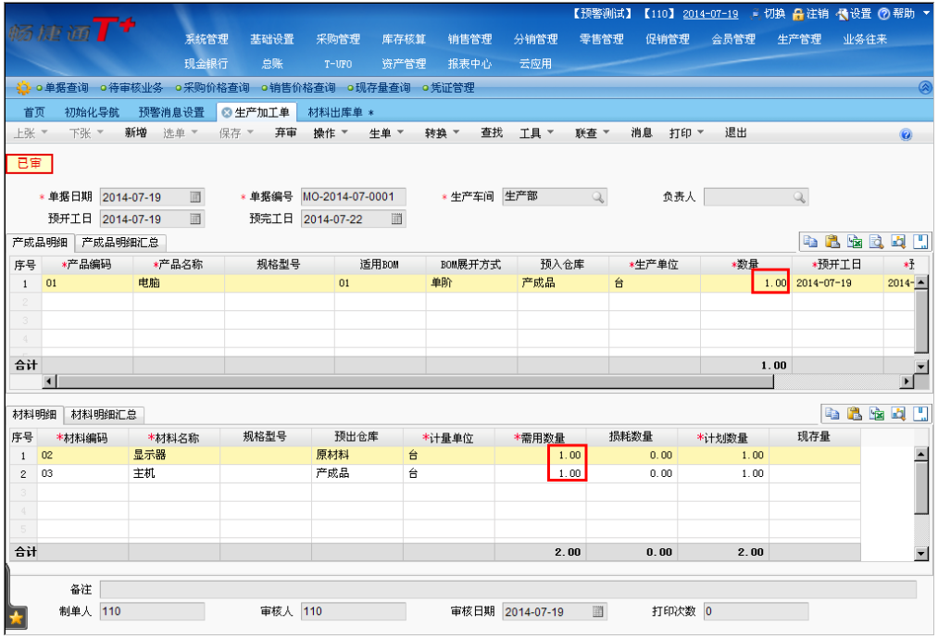Click the 退出 toolbar button
The width and height of the screenshot is (938, 639).
[x=736, y=132]
